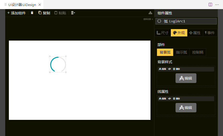The height and width of the screenshot is (136, 223).
Task: Click the code icon under 背景样式
Action: tap(170, 69)
